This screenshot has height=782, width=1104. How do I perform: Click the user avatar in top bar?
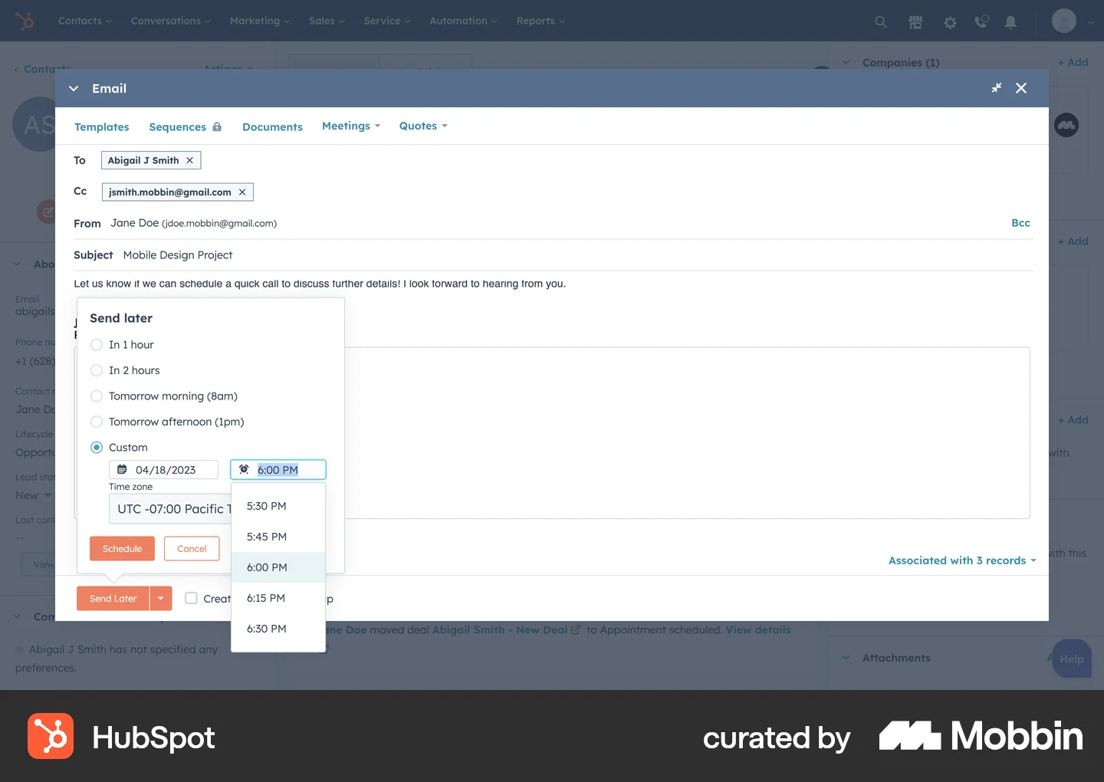click(x=1064, y=21)
